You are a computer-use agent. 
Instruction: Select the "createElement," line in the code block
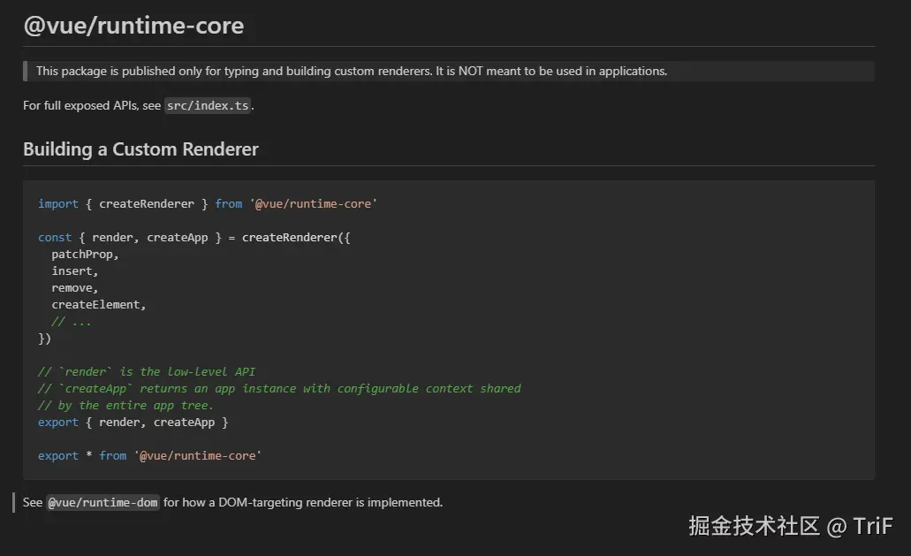[x=99, y=305]
